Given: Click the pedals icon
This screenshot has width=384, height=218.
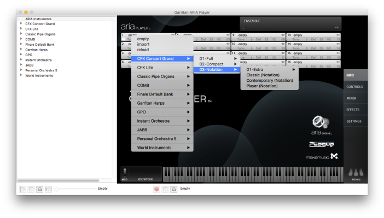Looking at the screenshot, I should [356, 173].
